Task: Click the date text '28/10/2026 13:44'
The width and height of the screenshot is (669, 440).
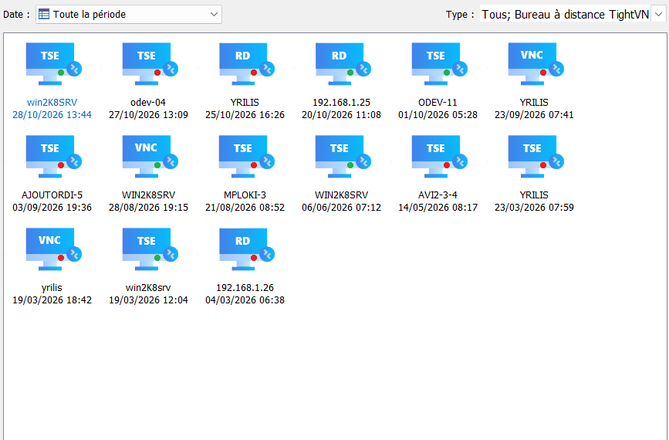Action: 52,115
